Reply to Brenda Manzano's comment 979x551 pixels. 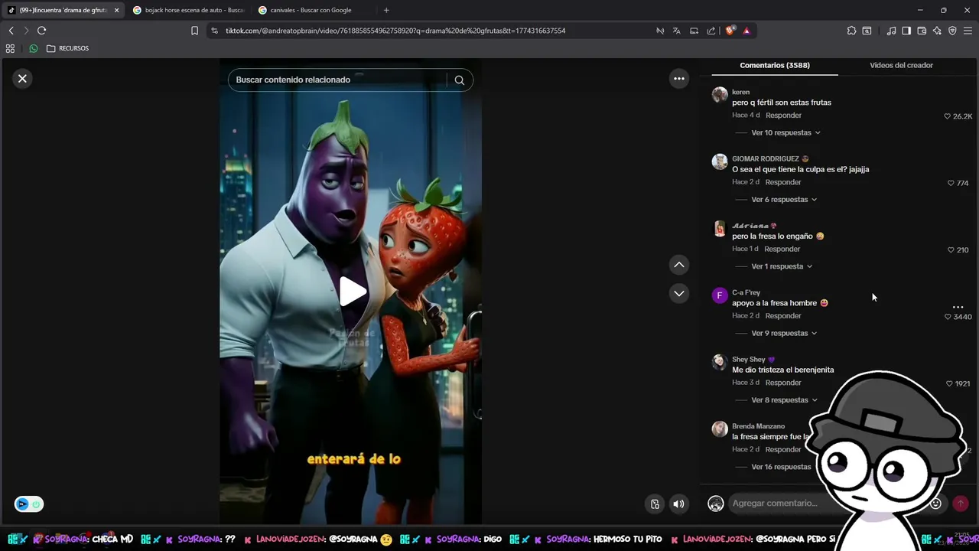tap(783, 449)
